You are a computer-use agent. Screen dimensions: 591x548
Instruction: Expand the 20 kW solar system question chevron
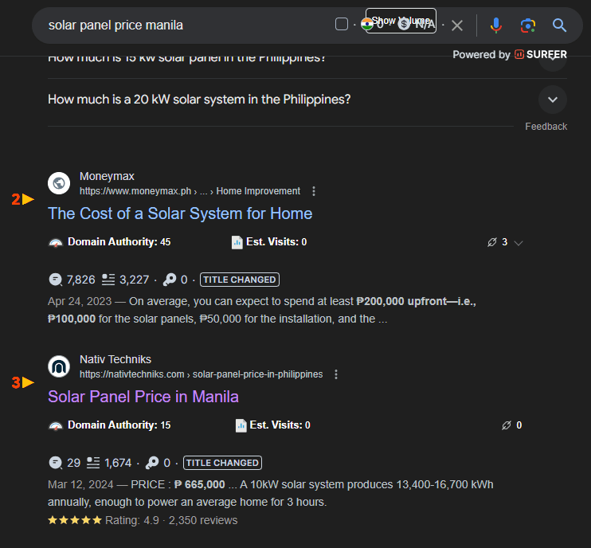coord(552,100)
